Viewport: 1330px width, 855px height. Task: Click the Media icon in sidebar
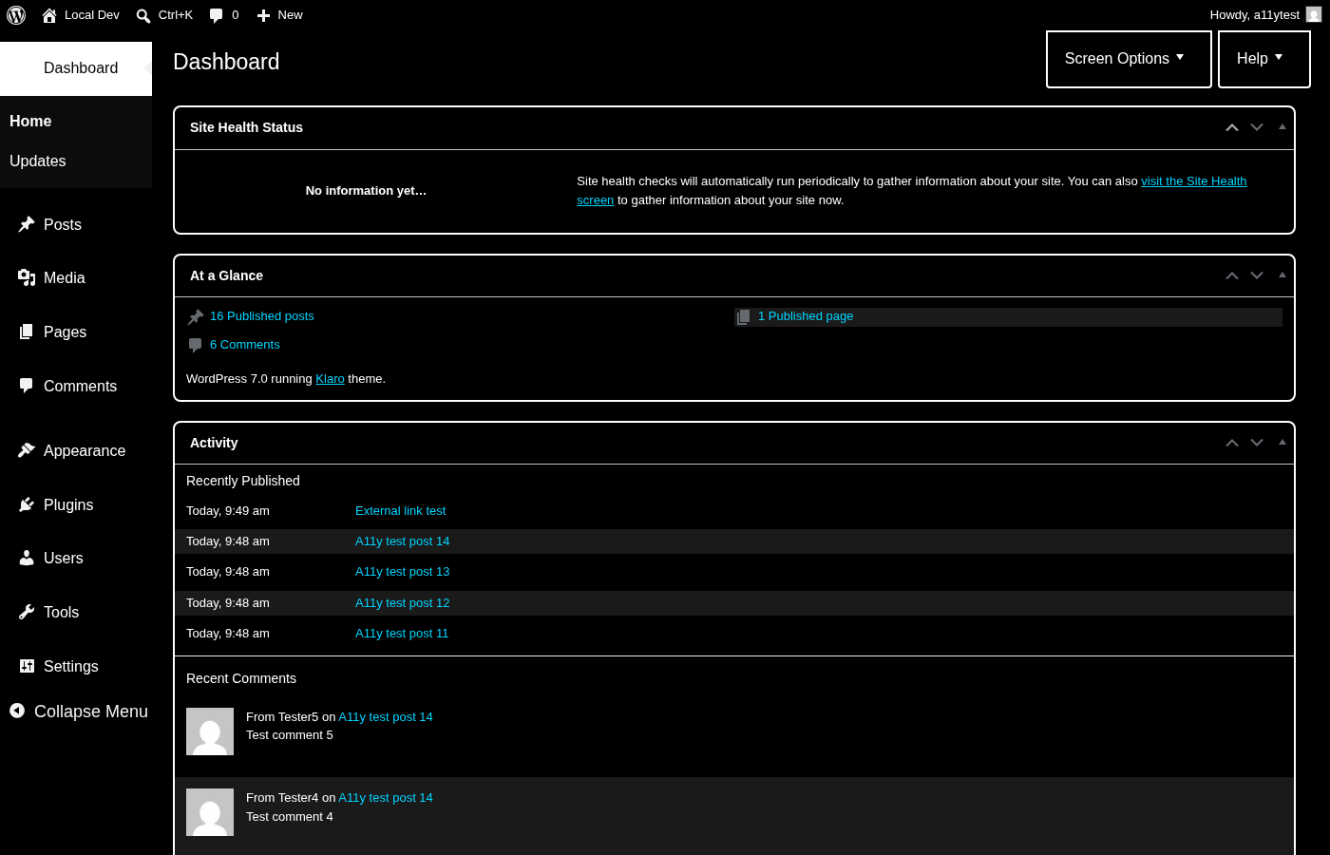click(27, 277)
